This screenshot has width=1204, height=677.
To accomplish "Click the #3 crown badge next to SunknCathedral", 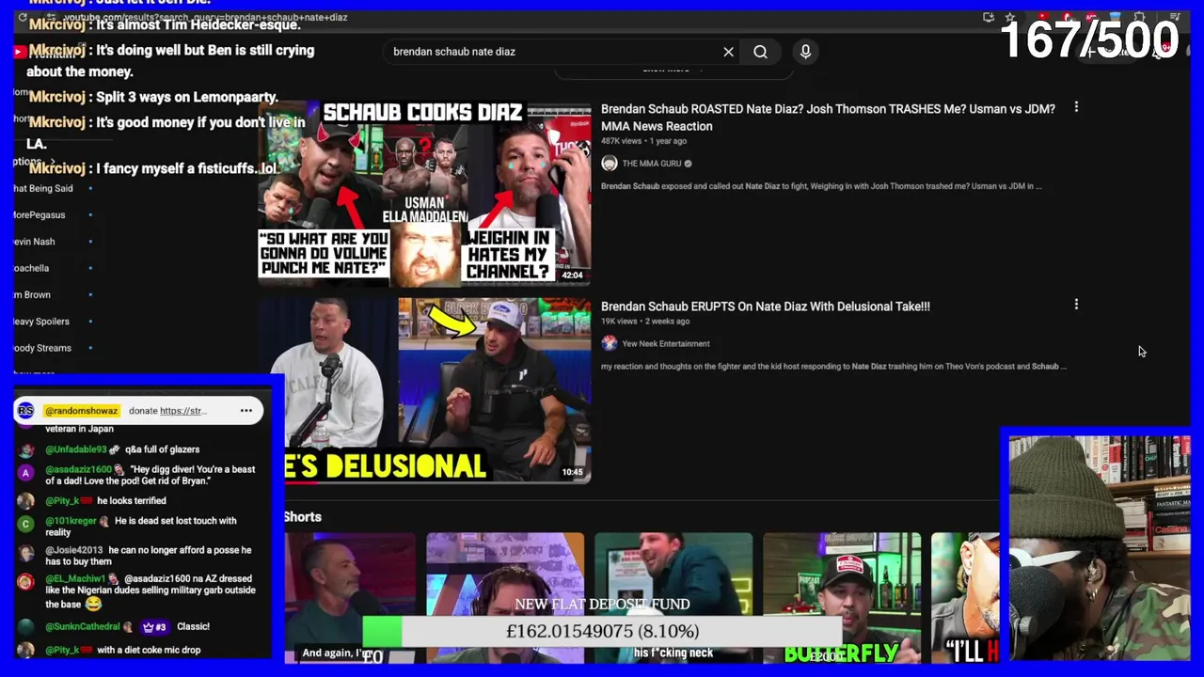I will click(x=154, y=626).
